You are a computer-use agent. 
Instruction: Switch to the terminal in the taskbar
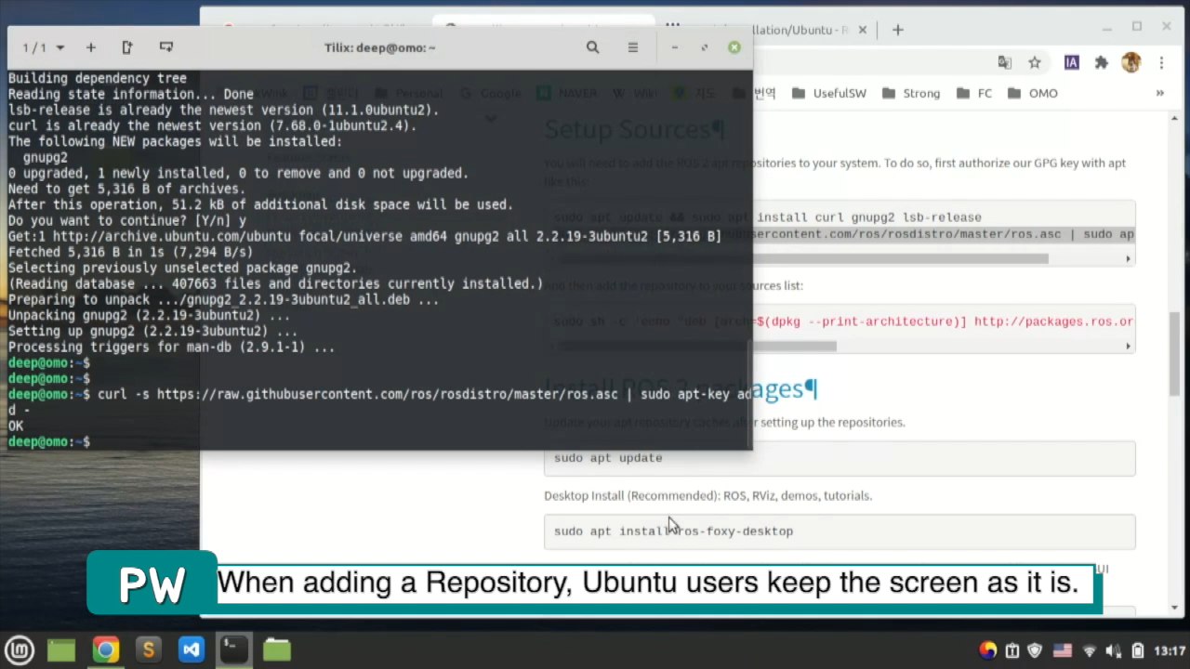[x=234, y=649]
